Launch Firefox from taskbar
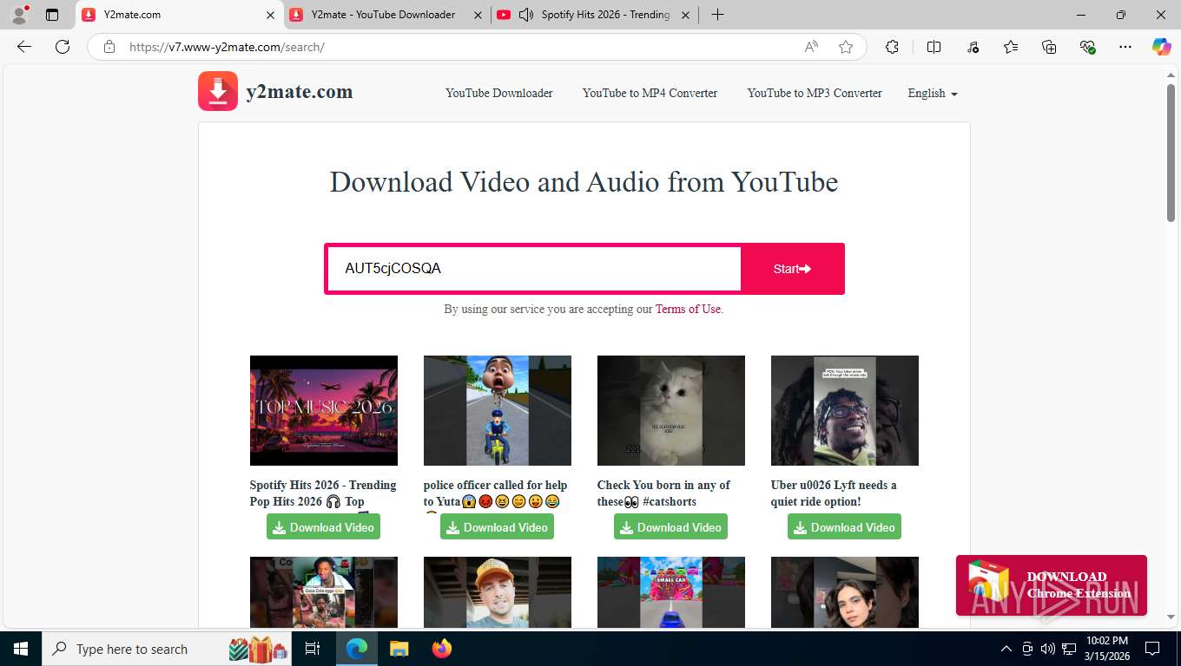The width and height of the screenshot is (1181, 666). click(442, 649)
